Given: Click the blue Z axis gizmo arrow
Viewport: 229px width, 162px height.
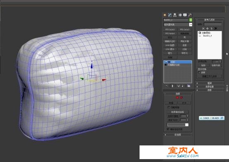Looking at the screenshot, I should pos(92,65).
